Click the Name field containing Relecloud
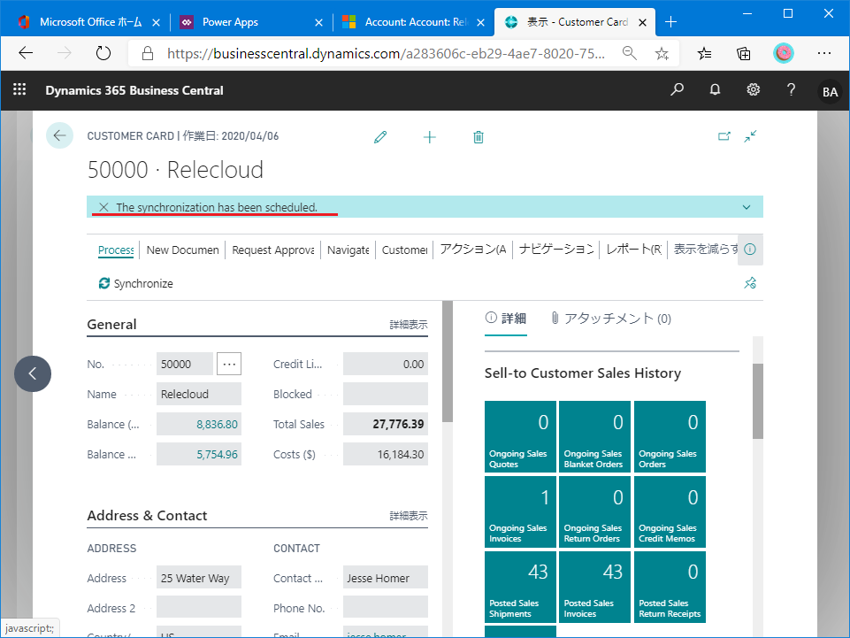The width and height of the screenshot is (850, 638). [x=198, y=395]
